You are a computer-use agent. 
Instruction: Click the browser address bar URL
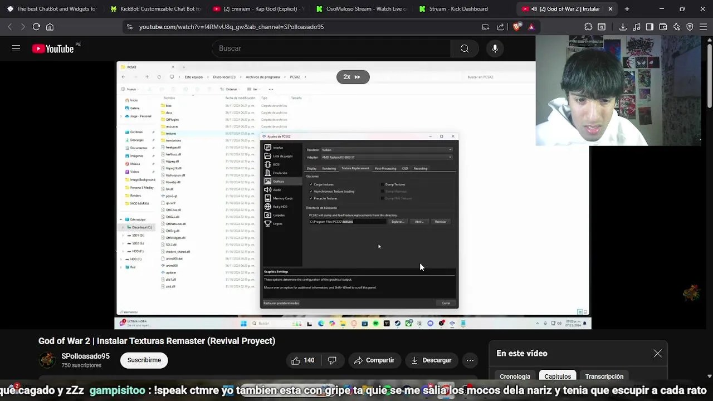click(x=231, y=27)
